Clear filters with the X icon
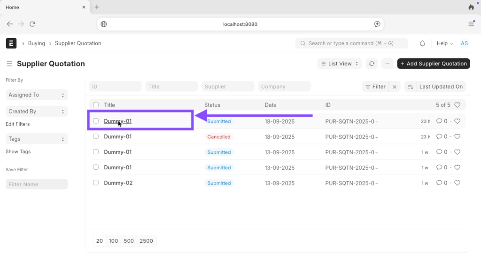This screenshot has height=271, width=481. (x=395, y=87)
